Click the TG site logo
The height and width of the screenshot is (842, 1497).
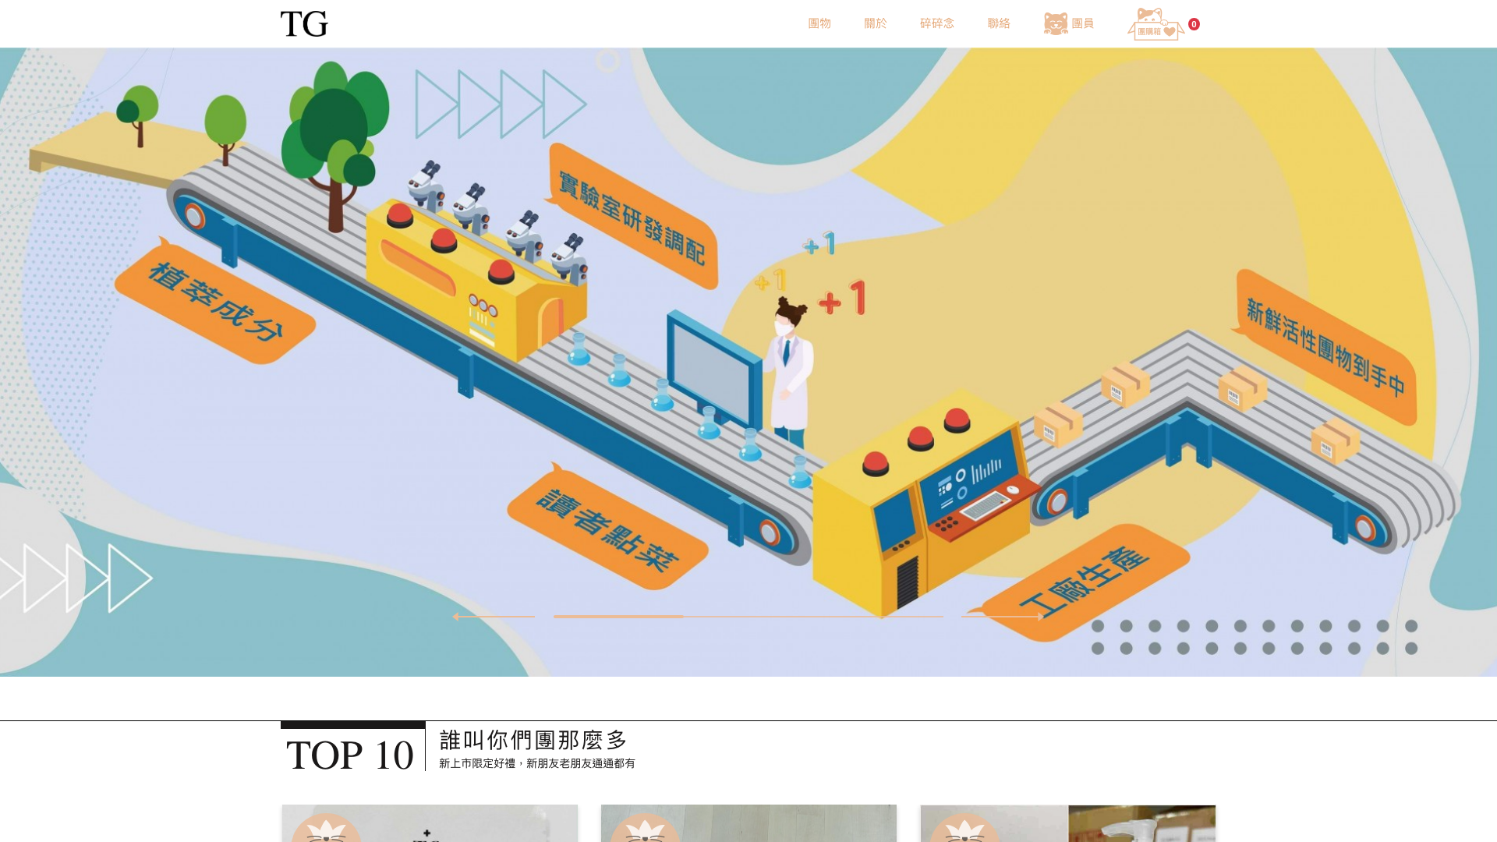(x=304, y=24)
